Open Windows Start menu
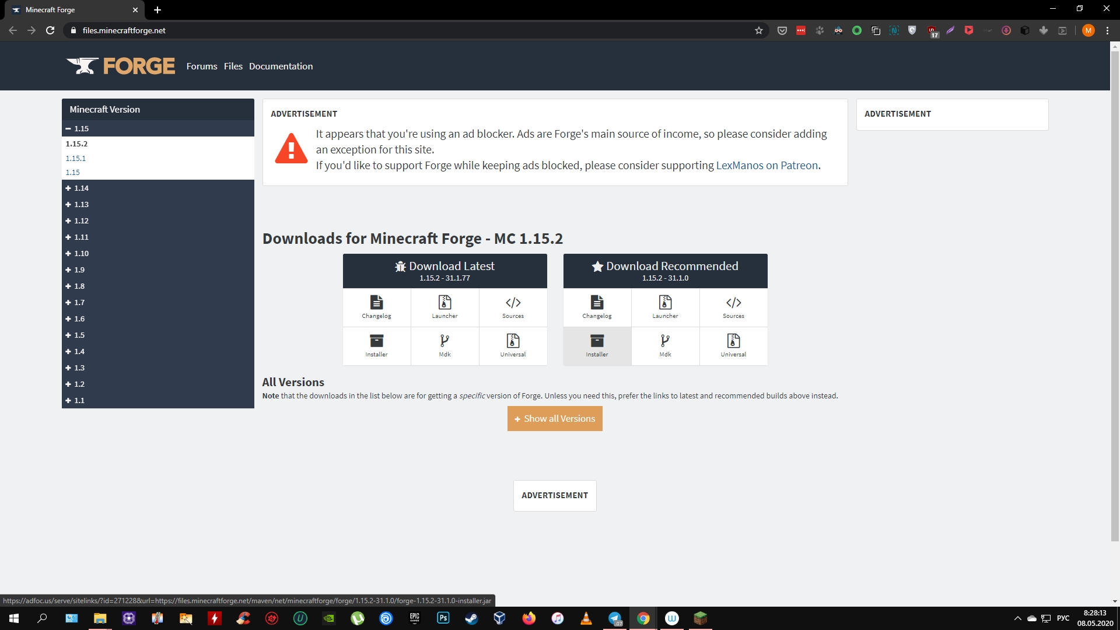The height and width of the screenshot is (630, 1120). pos(14,618)
